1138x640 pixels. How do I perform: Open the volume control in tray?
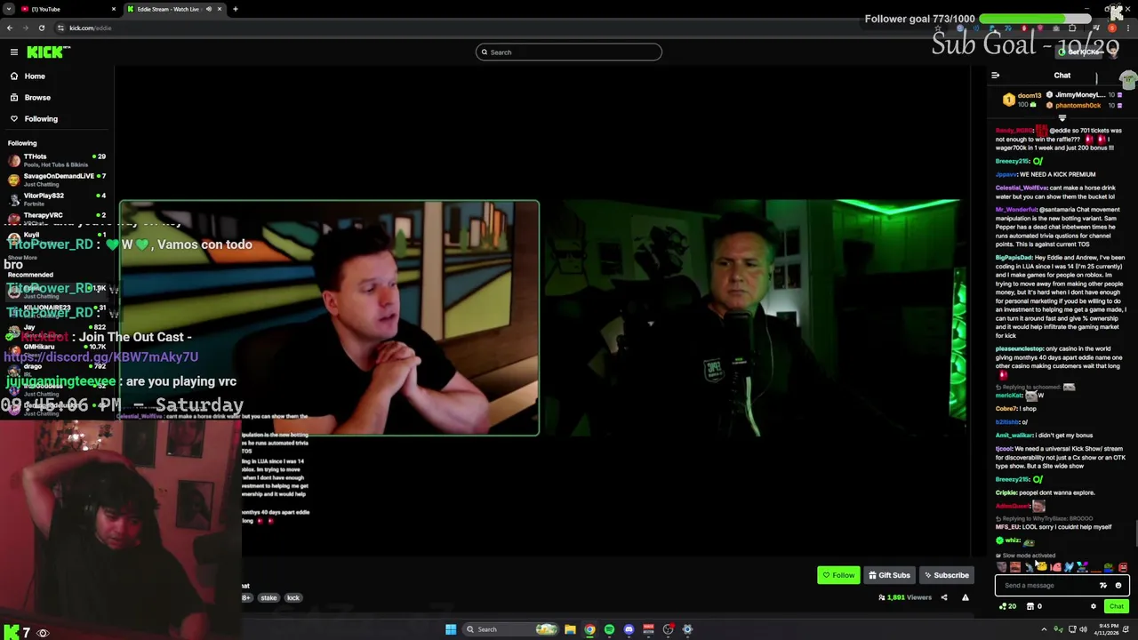(x=1083, y=629)
